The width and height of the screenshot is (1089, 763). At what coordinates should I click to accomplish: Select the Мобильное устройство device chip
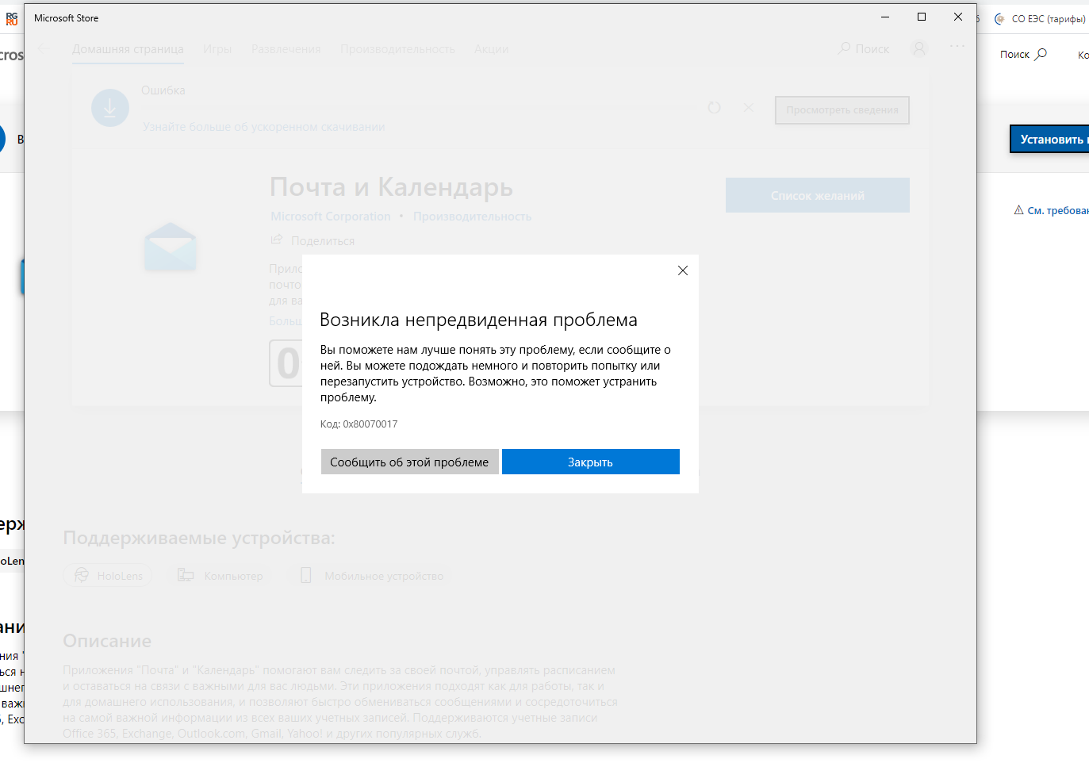[371, 576]
